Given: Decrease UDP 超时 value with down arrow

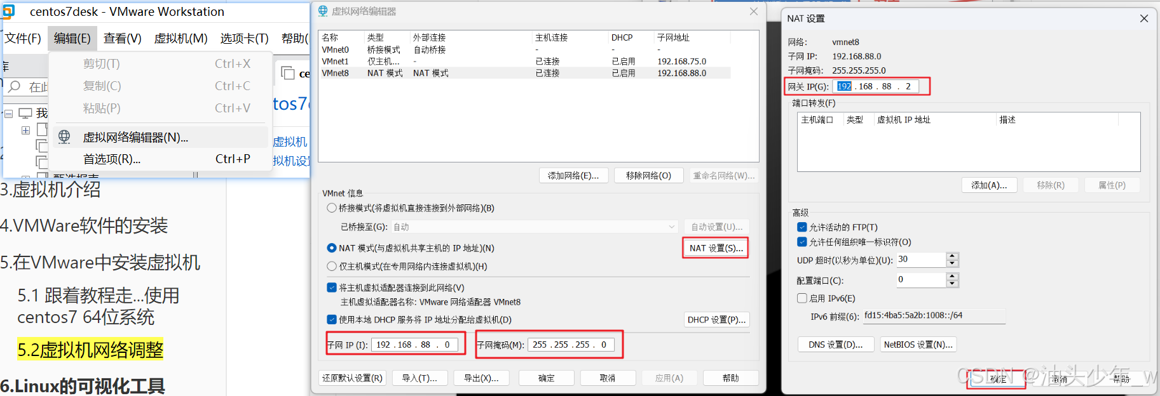Looking at the screenshot, I should pyautogui.click(x=952, y=263).
